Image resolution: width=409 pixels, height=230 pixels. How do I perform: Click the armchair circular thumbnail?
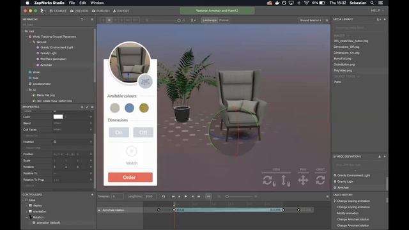(x=130, y=63)
